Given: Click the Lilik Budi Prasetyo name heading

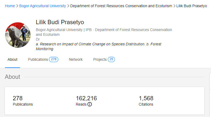Looking at the screenshot, I should [60, 22].
